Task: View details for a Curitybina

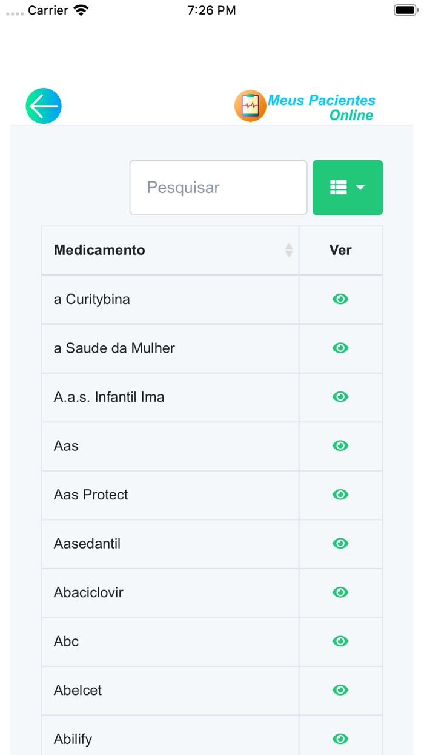Action: pyautogui.click(x=340, y=299)
